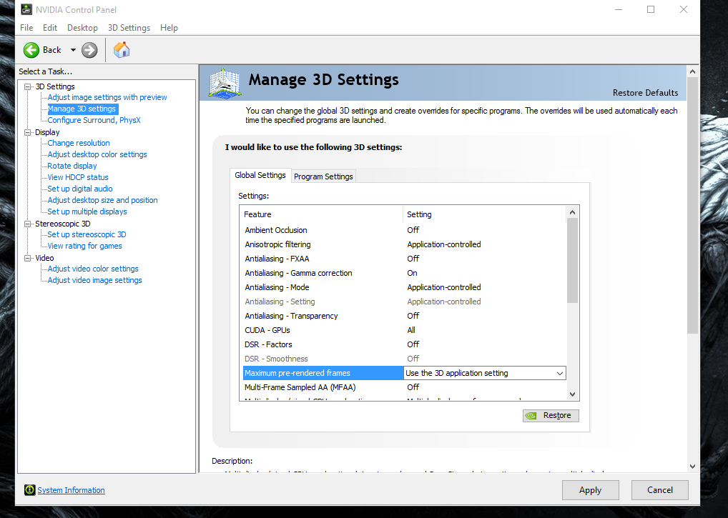Viewport: 728px width, 518px height.
Task: Collapse the 3D Settings tree node
Action: 28,86
